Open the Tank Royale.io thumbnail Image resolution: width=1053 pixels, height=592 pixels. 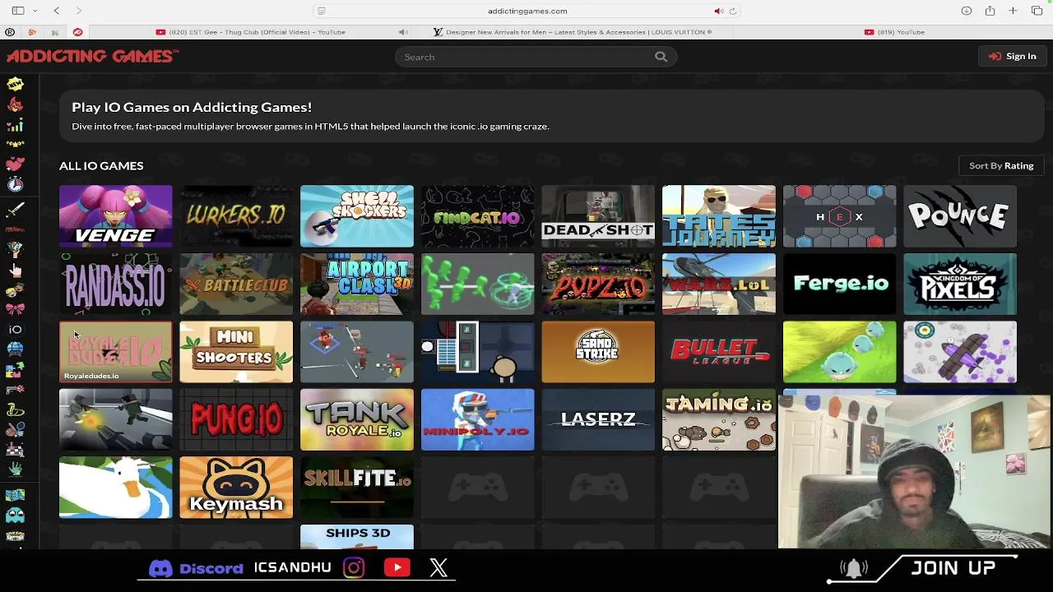click(x=357, y=420)
